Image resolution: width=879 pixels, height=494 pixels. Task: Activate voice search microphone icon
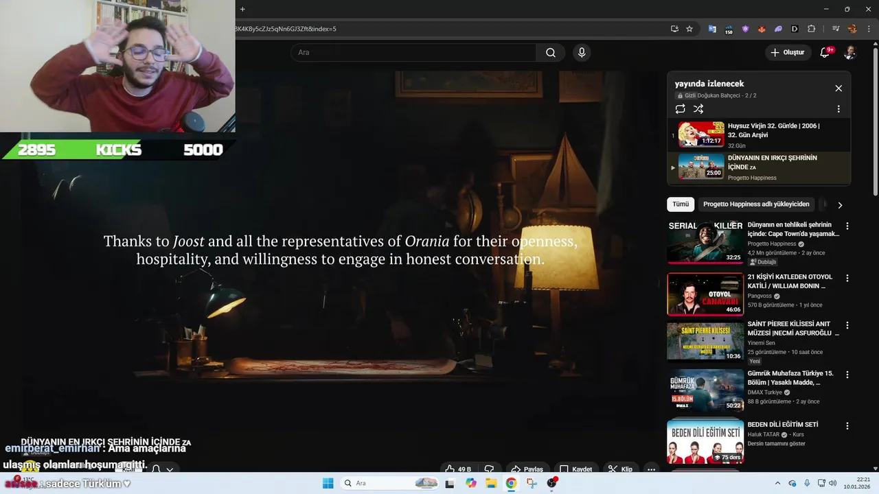(582, 53)
